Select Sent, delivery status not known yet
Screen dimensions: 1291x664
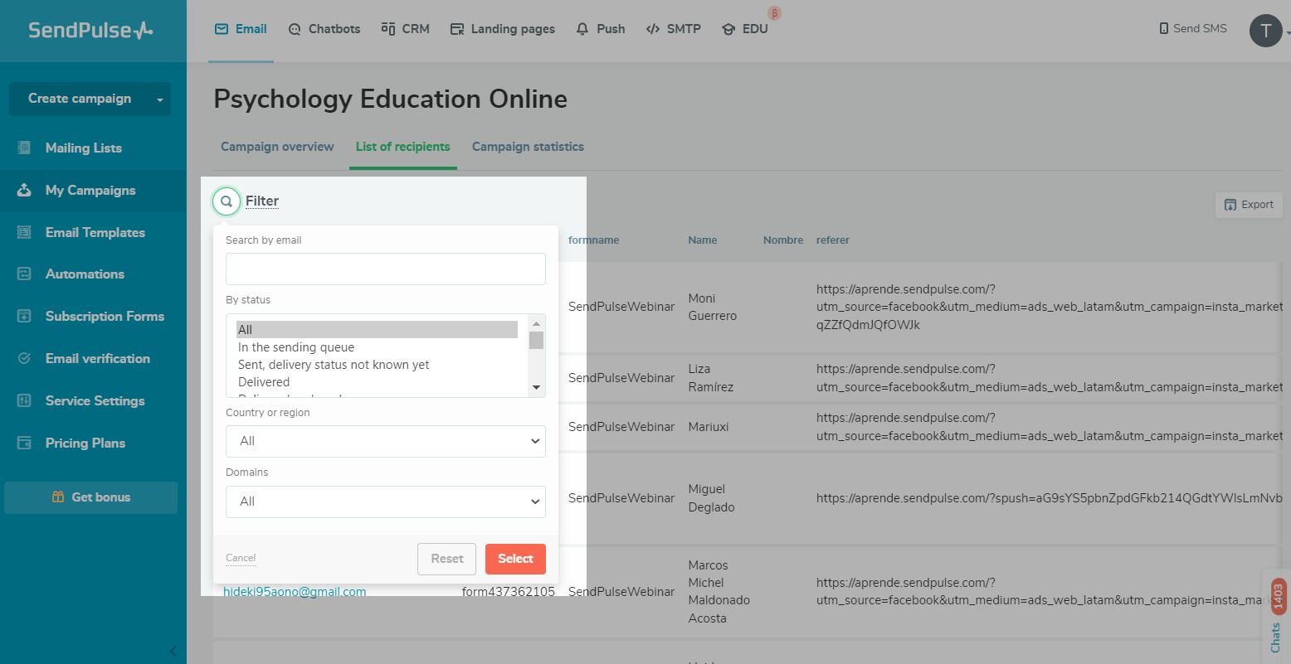[377, 365]
